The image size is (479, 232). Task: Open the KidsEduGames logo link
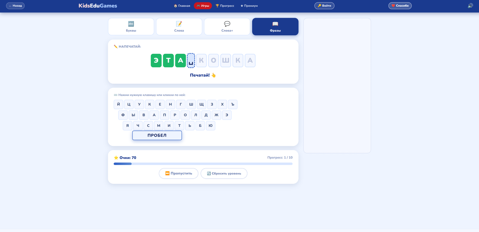[x=98, y=6]
